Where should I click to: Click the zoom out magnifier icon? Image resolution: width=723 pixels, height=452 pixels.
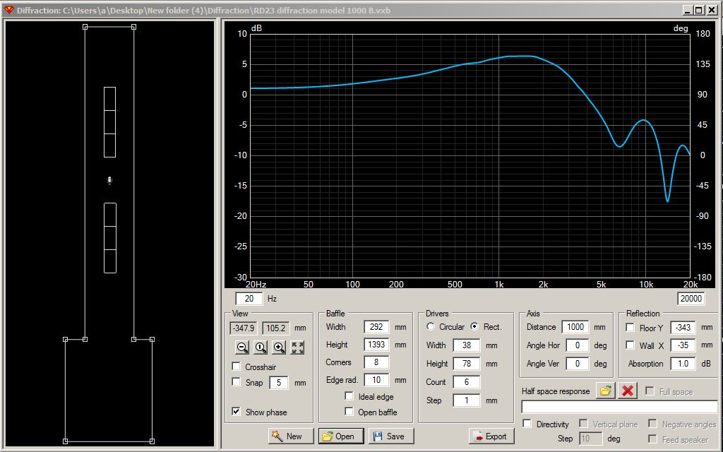click(x=242, y=347)
